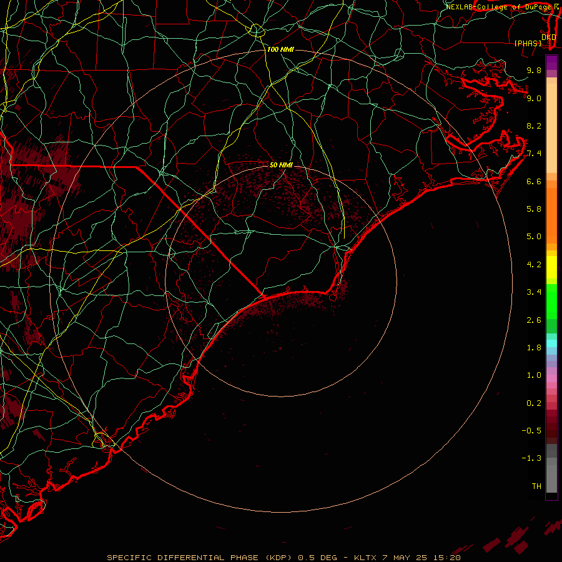
Task: Click the 9.8 value on the scale
Action: pyautogui.click(x=534, y=70)
